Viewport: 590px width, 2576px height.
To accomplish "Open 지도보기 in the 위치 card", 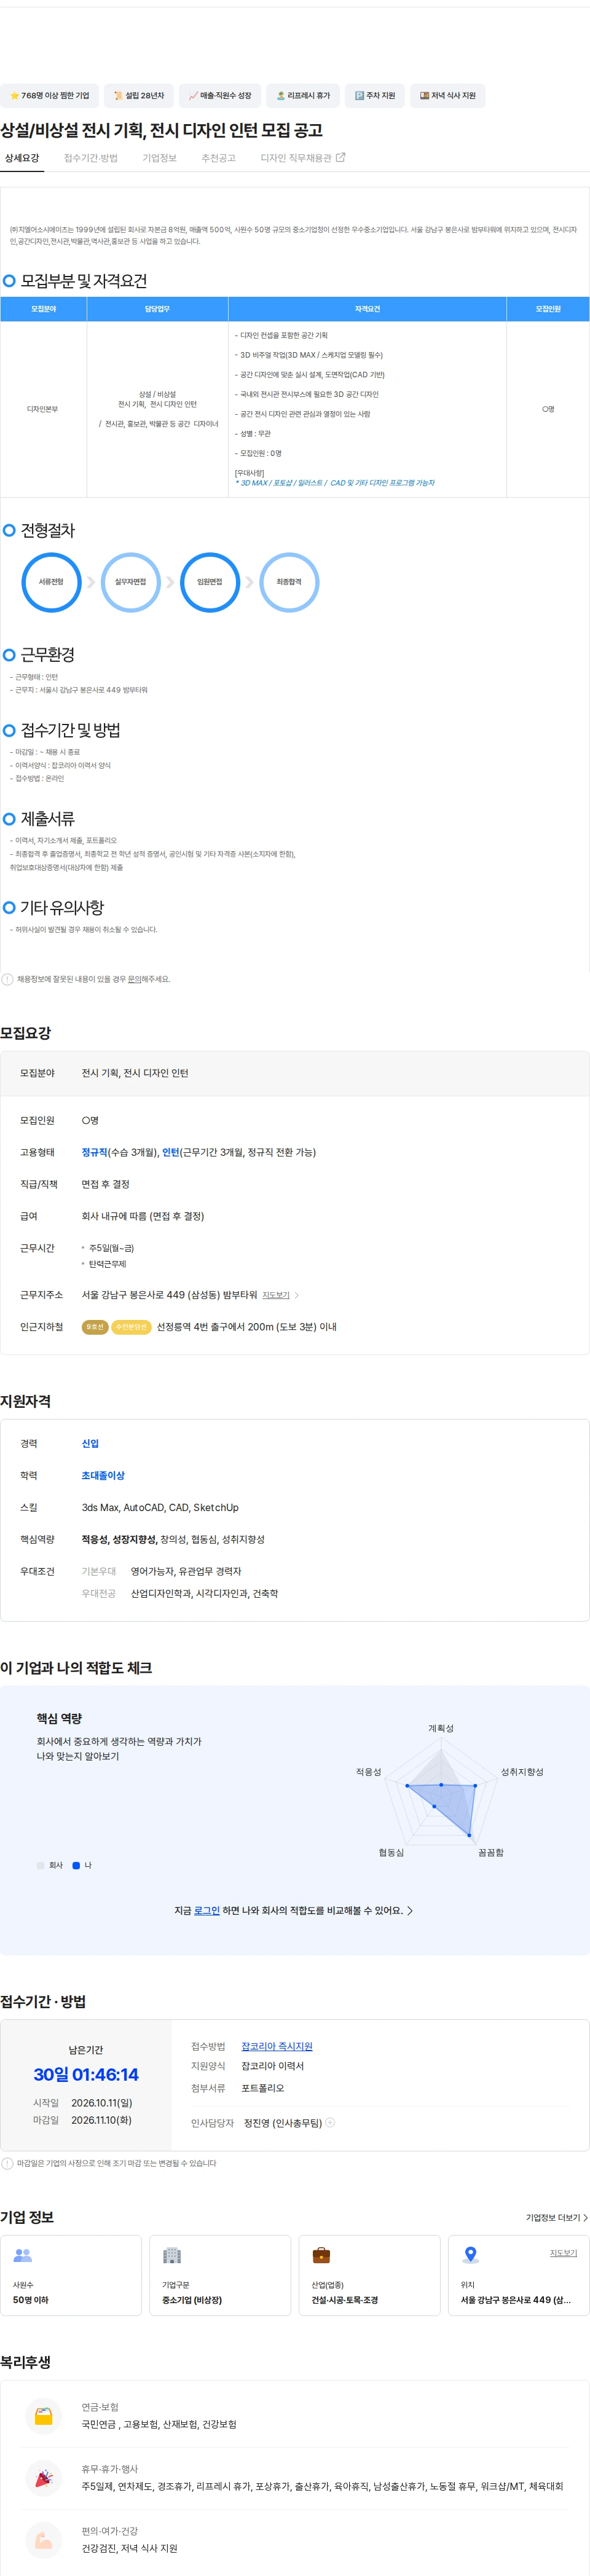I will coord(563,2253).
